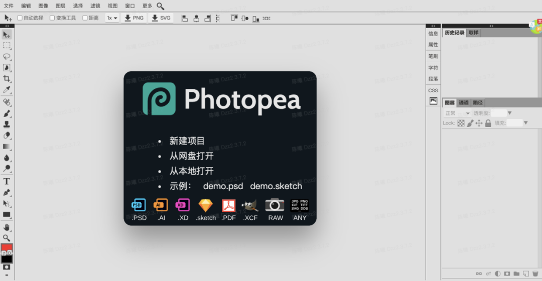Viewport: 542px width, 281px height.
Task: Toggle Quick Mask mode icon
Action: [x=7, y=267]
